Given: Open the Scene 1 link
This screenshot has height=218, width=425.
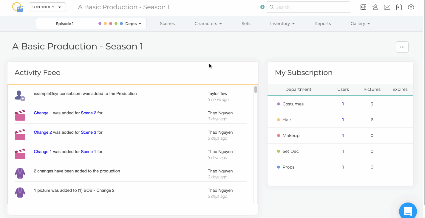Looking at the screenshot, I should point(89,152).
